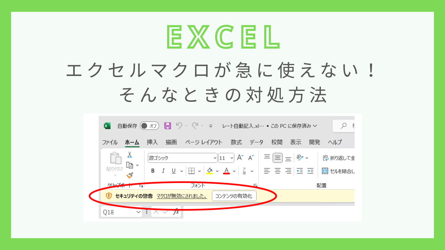Click the コンテンツの有効化 button
Image resolution: width=445 pixels, height=250 pixels.
[234, 196]
